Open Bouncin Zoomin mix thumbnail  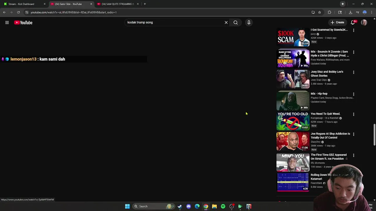click(293, 59)
